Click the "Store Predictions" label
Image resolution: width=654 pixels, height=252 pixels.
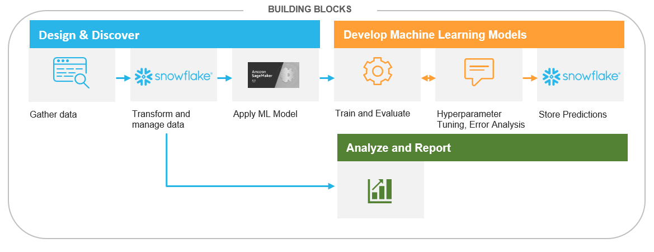point(573,114)
